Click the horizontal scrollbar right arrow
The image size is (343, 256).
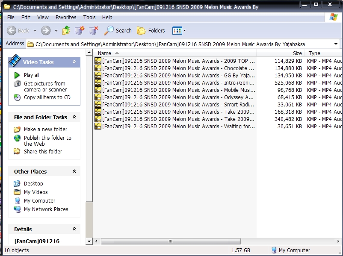pos(338,241)
